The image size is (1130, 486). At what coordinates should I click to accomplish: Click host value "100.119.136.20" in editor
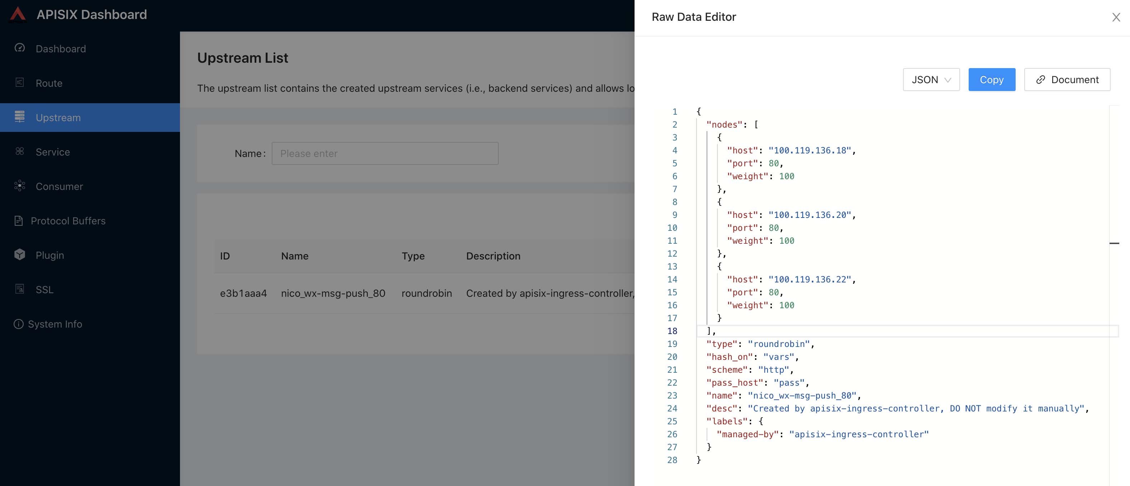point(810,215)
